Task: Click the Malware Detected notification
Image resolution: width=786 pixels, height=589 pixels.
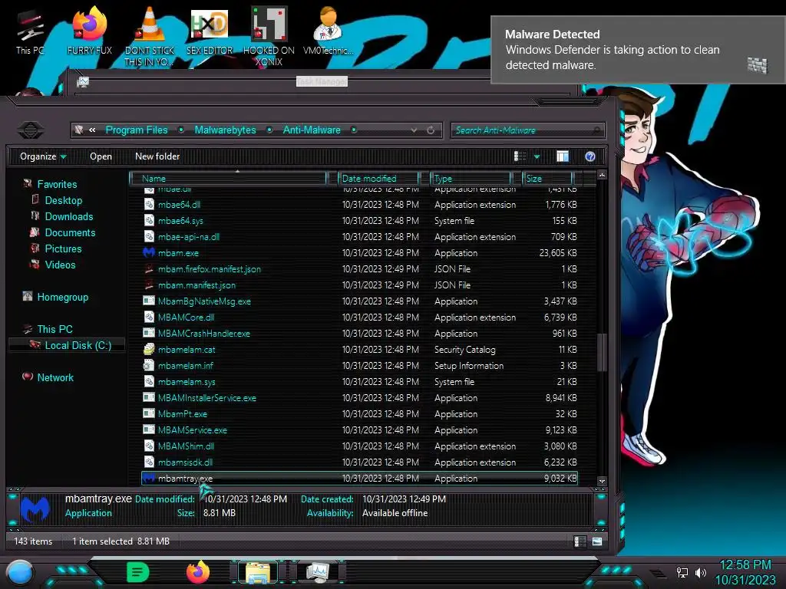Action: 638,50
